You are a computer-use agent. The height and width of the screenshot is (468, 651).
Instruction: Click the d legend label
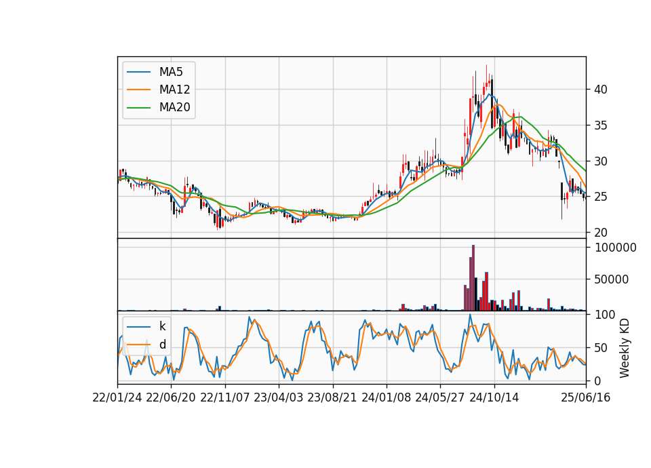(162, 345)
